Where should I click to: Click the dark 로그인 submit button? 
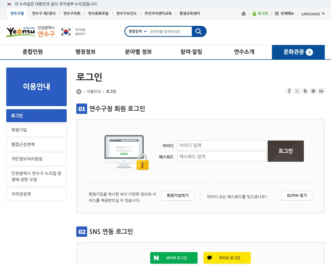tap(285, 151)
